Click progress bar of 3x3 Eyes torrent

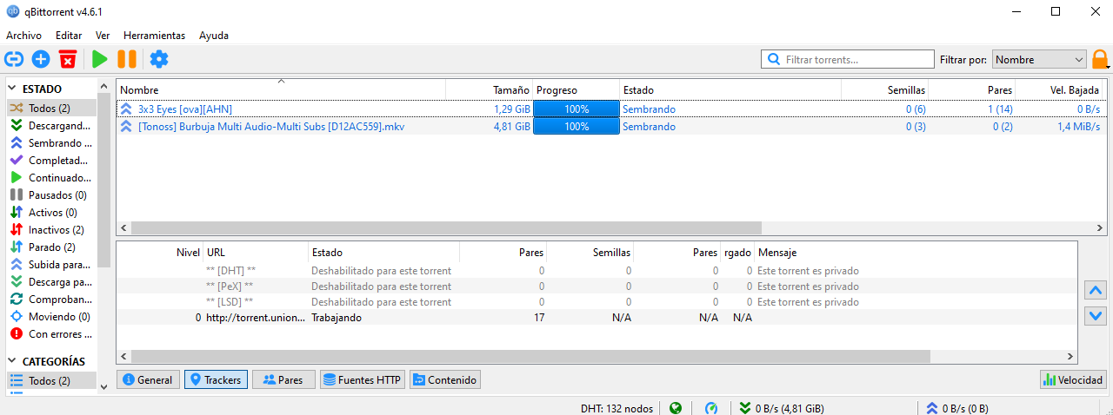[x=576, y=109]
